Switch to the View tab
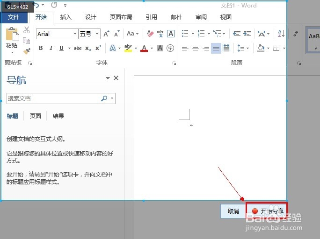The height and width of the screenshot is (239, 320). (226, 17)
